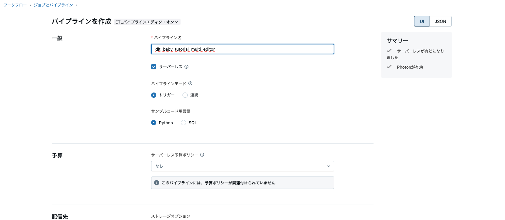This screenshot has width=505, height=220.
Task: Click the checkmark next to Photonが有効
Action: tap(389, 67)
